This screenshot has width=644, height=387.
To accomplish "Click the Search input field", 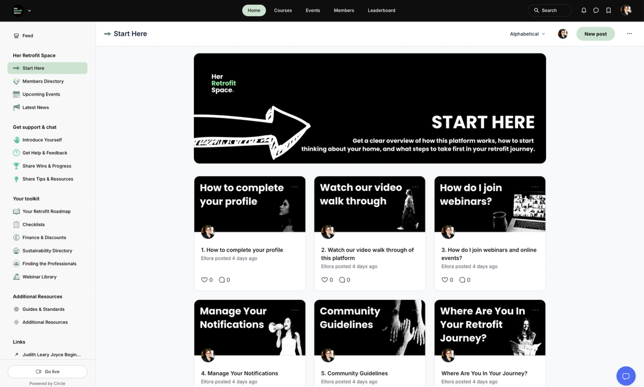I will click(x=549, y=10).
